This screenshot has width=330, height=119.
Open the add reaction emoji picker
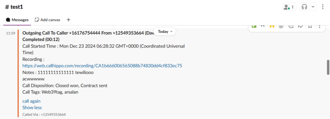281,26
